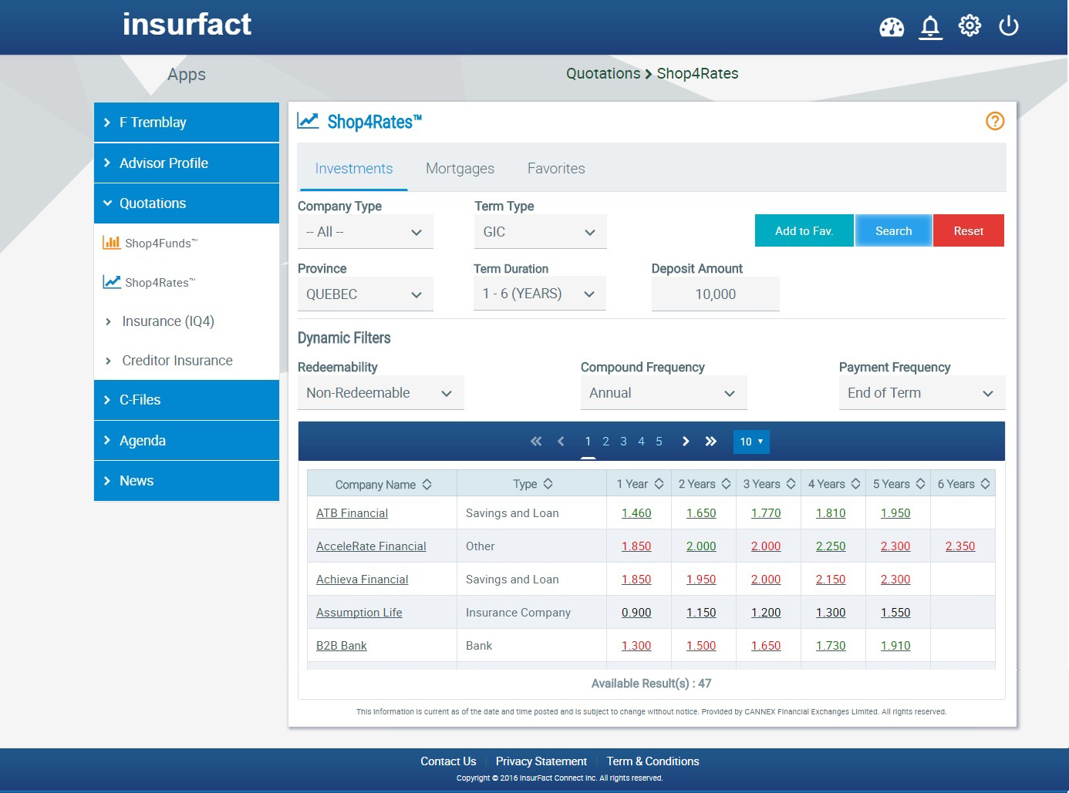Collapse the Quotations sidebar section

187,203
